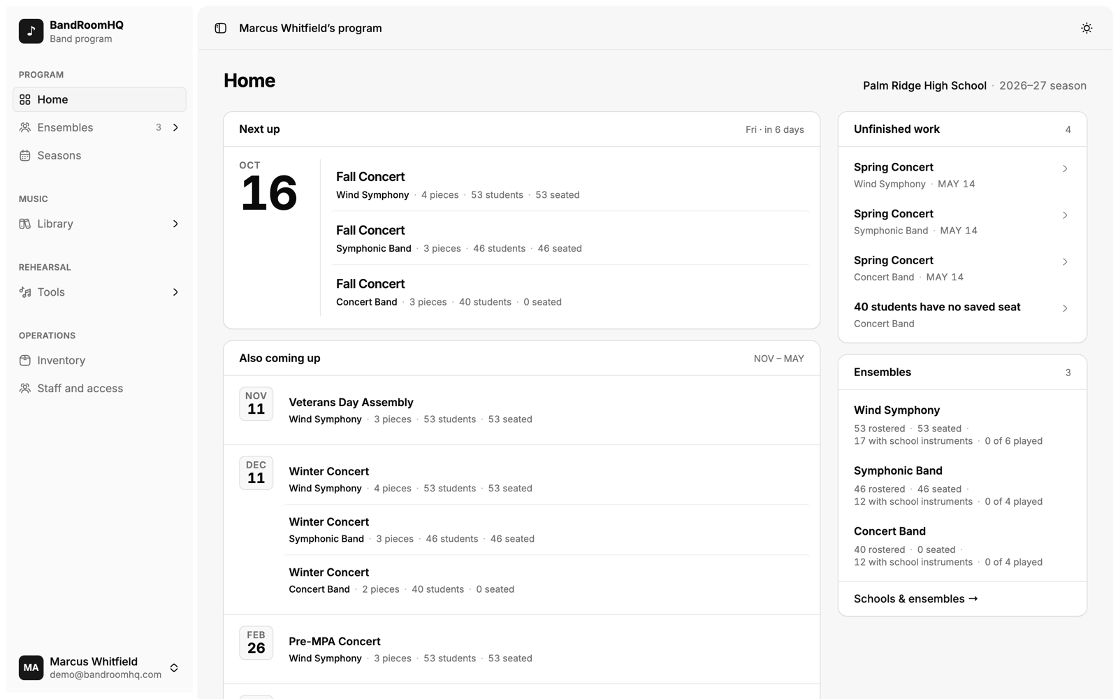Screen dimensions: 1118x699
Task: Open Staff and access page
Action: coord(99,388)
